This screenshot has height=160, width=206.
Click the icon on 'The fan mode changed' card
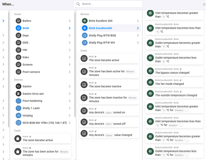(150, 82)
